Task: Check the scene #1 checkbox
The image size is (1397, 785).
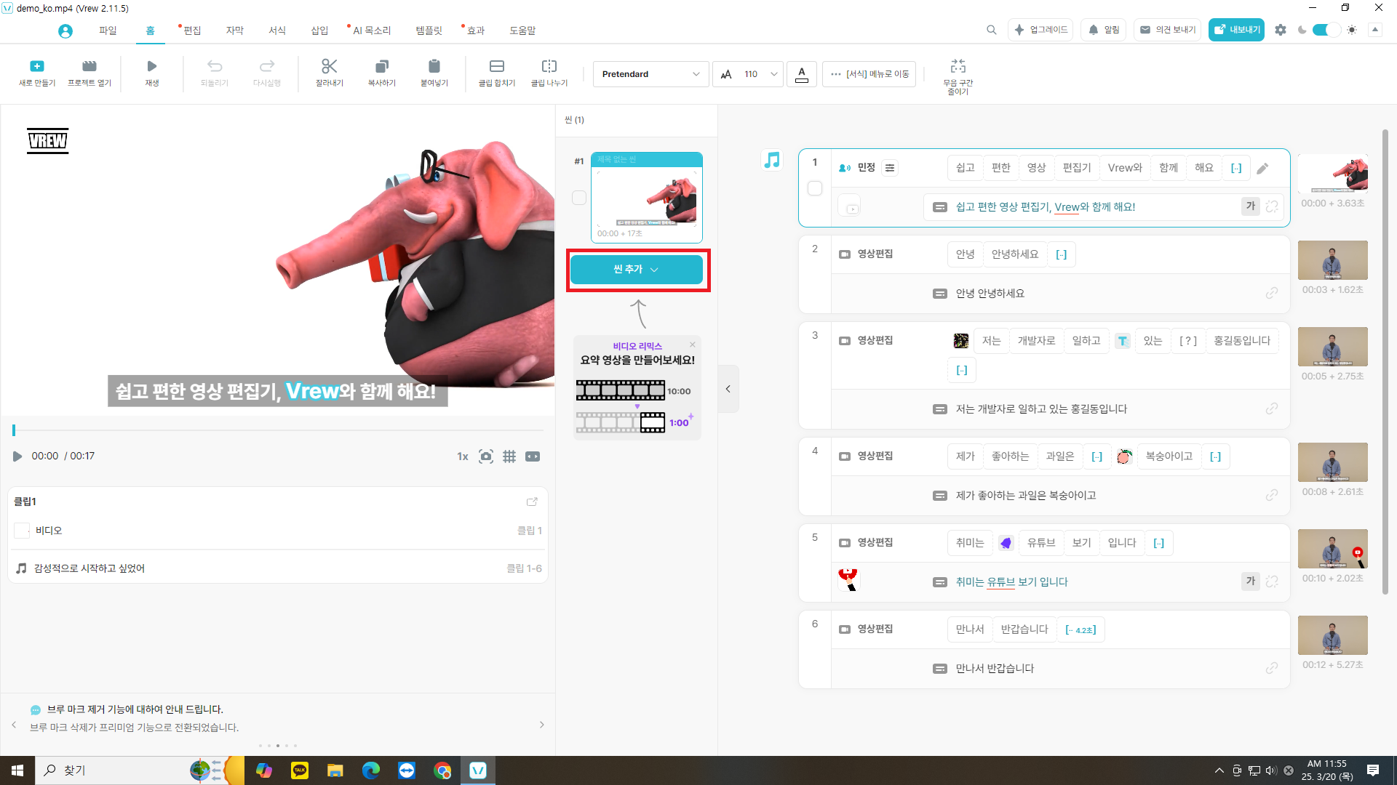Action: point(579,198)
